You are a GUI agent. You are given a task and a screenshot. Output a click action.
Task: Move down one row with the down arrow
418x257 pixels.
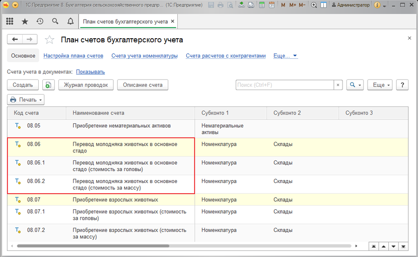pos(393,246)
